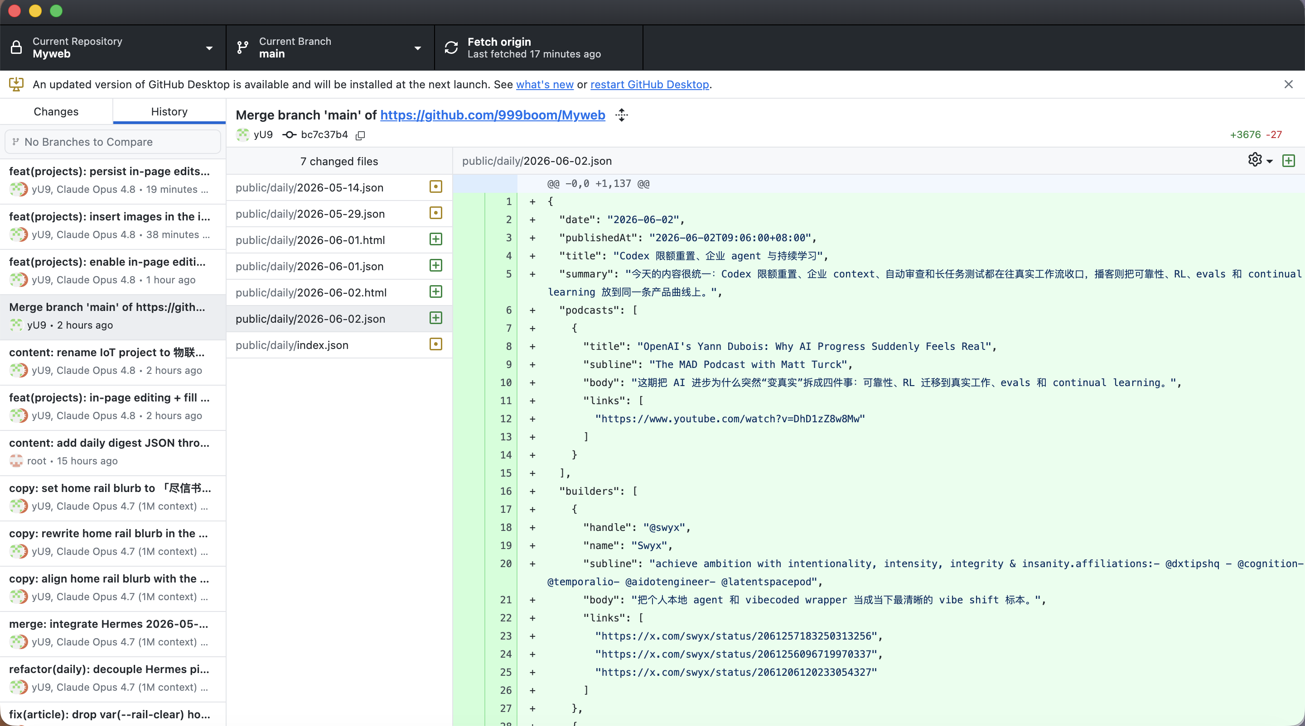Click the update available download icon
The width and height of the screenshot is (1305, 726).
click(x=16, y=85)
